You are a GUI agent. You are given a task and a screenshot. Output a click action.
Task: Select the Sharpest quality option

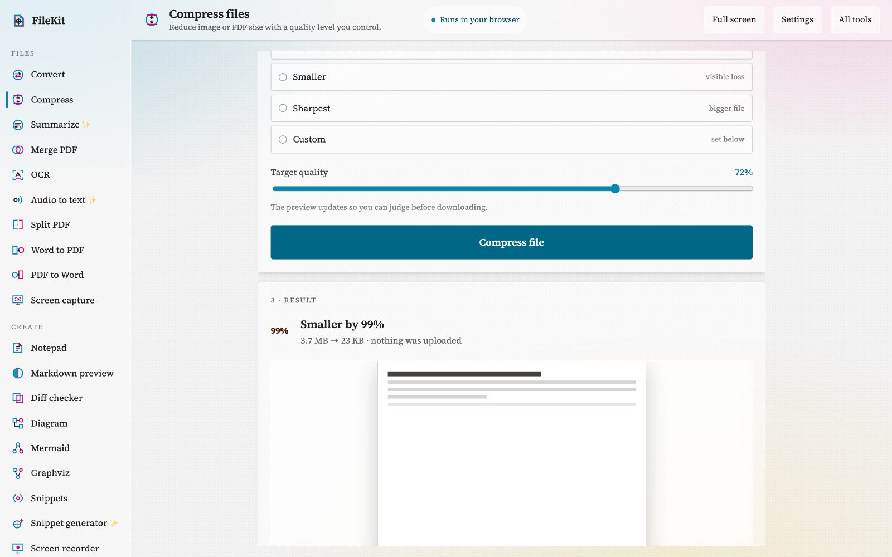click(511, 108)
